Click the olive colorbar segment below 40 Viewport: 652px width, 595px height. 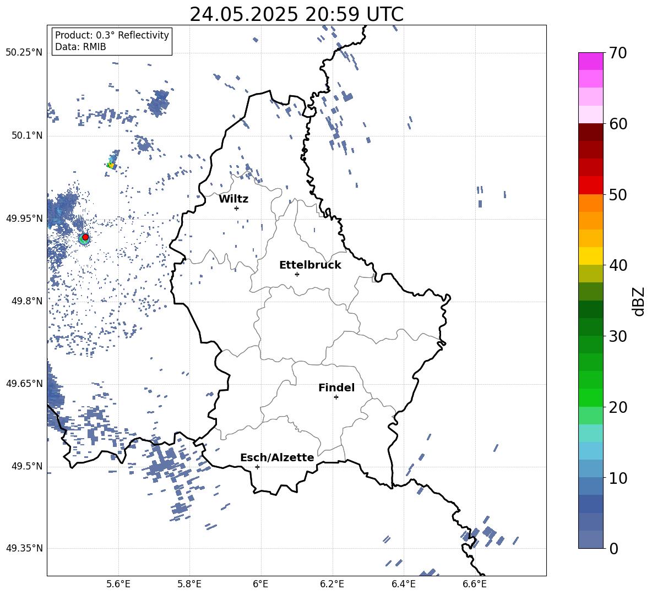pos(590,274)
